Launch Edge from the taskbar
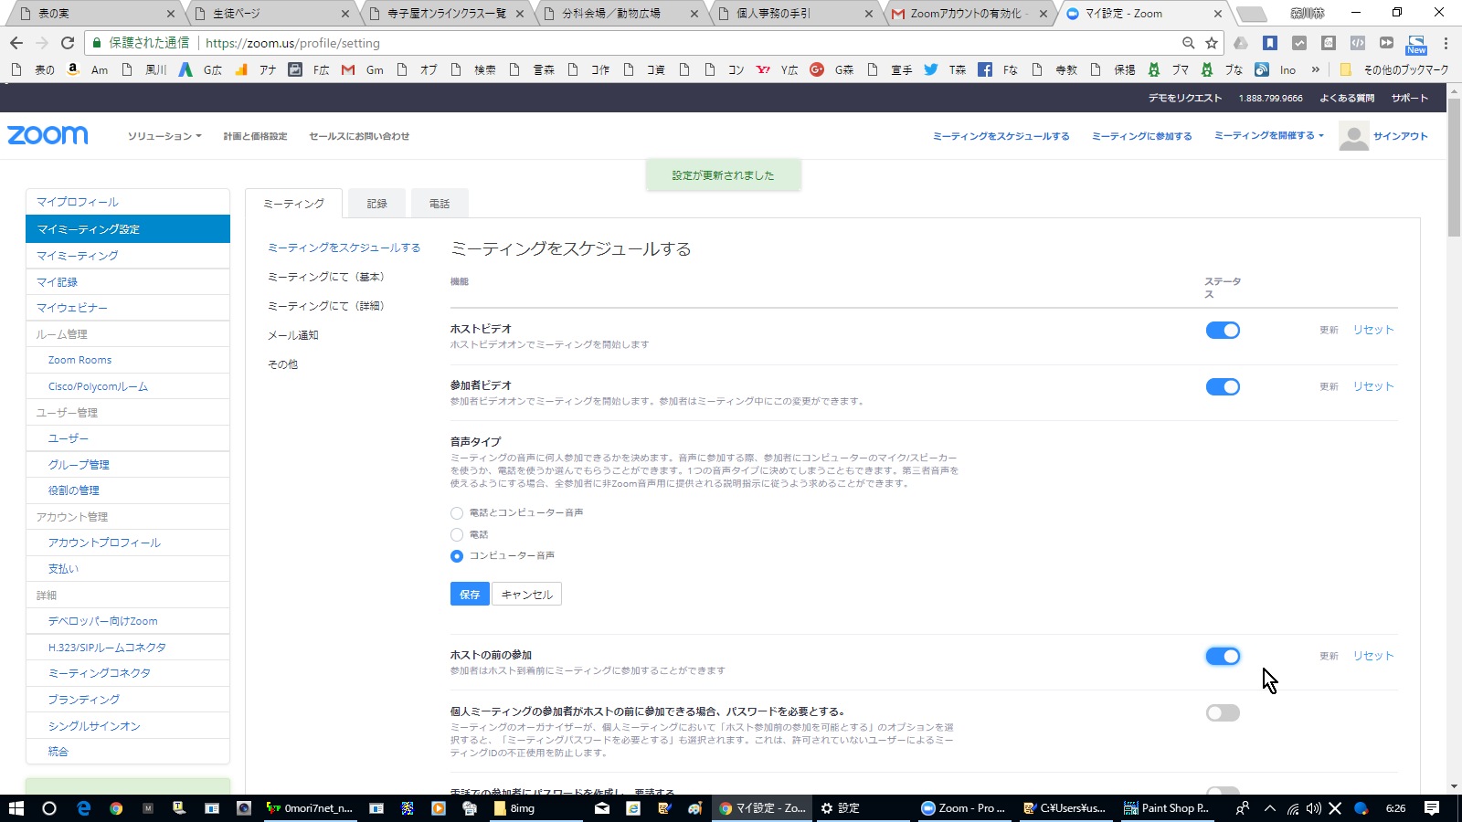This screenshot has height=822, width=1462. (83, 808)
